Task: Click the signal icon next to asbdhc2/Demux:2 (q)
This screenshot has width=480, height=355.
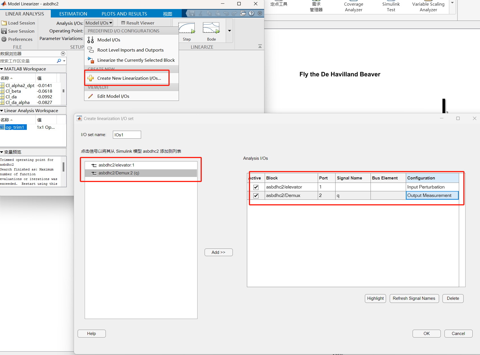Action: coord(94,173)
